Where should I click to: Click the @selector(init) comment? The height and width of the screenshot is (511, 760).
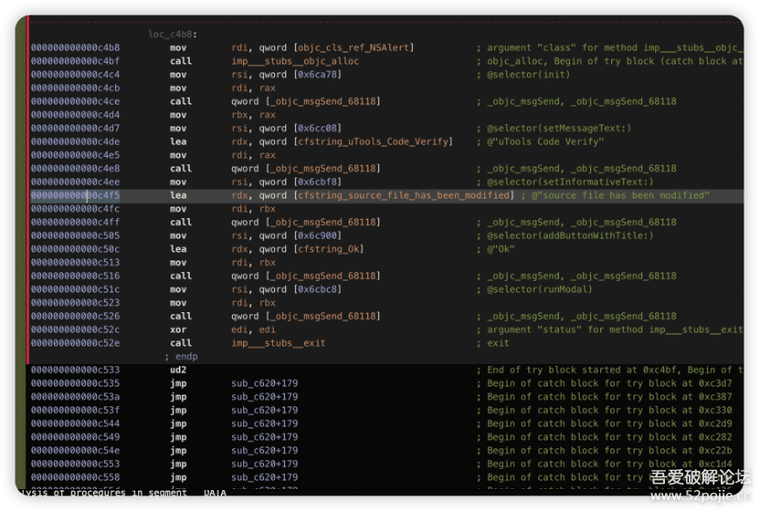tap(528, 75)
